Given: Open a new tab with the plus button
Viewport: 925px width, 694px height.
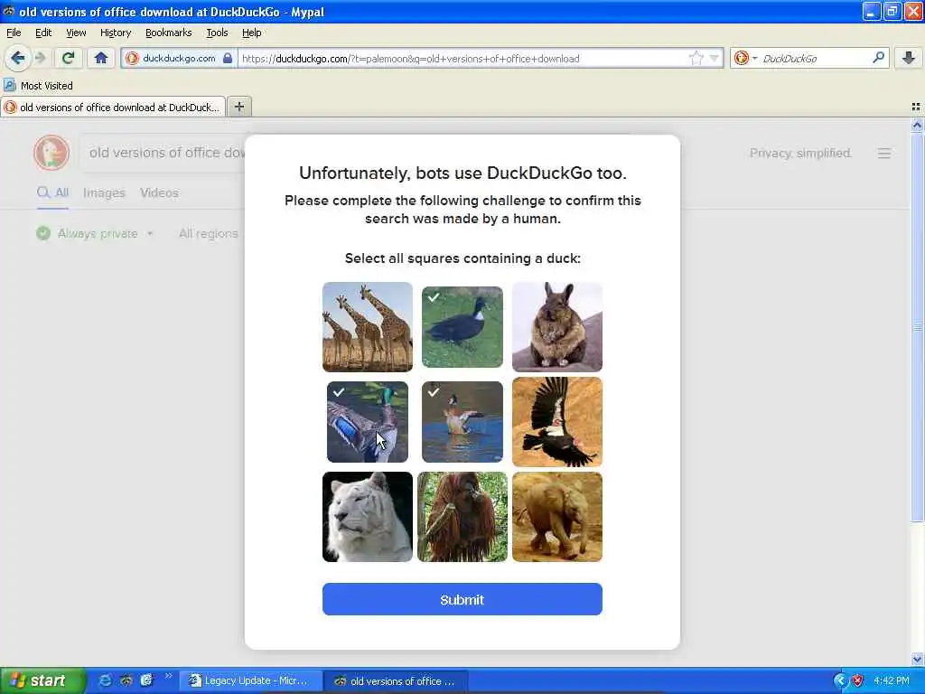Looking at the screenshot, I should [x=238, y=107].
